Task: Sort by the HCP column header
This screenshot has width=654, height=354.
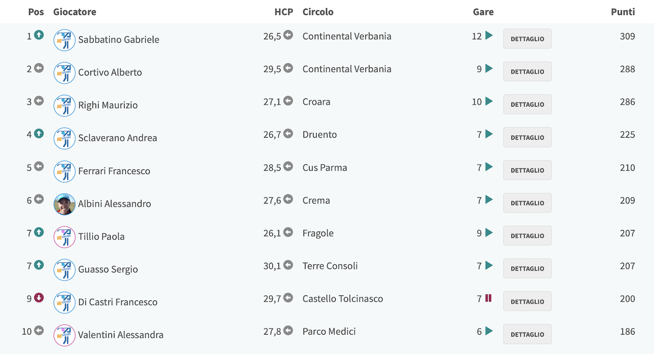Action: [284, 12]
